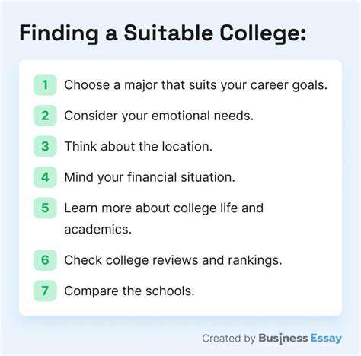Click the 'Created by' caption text
361x356 pixels.
point(228,339)
